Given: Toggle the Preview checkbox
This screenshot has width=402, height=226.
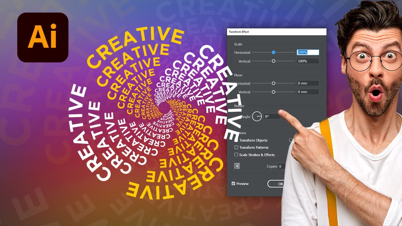Looking at the screenshot, I should point(233,184).
